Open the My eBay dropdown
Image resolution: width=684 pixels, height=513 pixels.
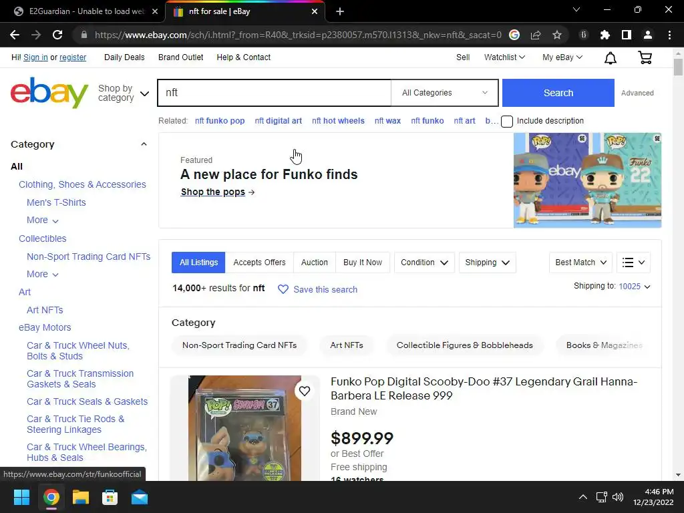coord(562,57)
